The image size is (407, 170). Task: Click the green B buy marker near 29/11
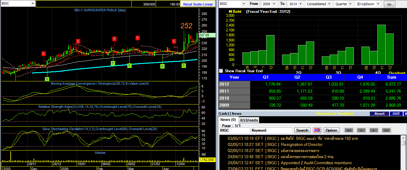[47, 79]
